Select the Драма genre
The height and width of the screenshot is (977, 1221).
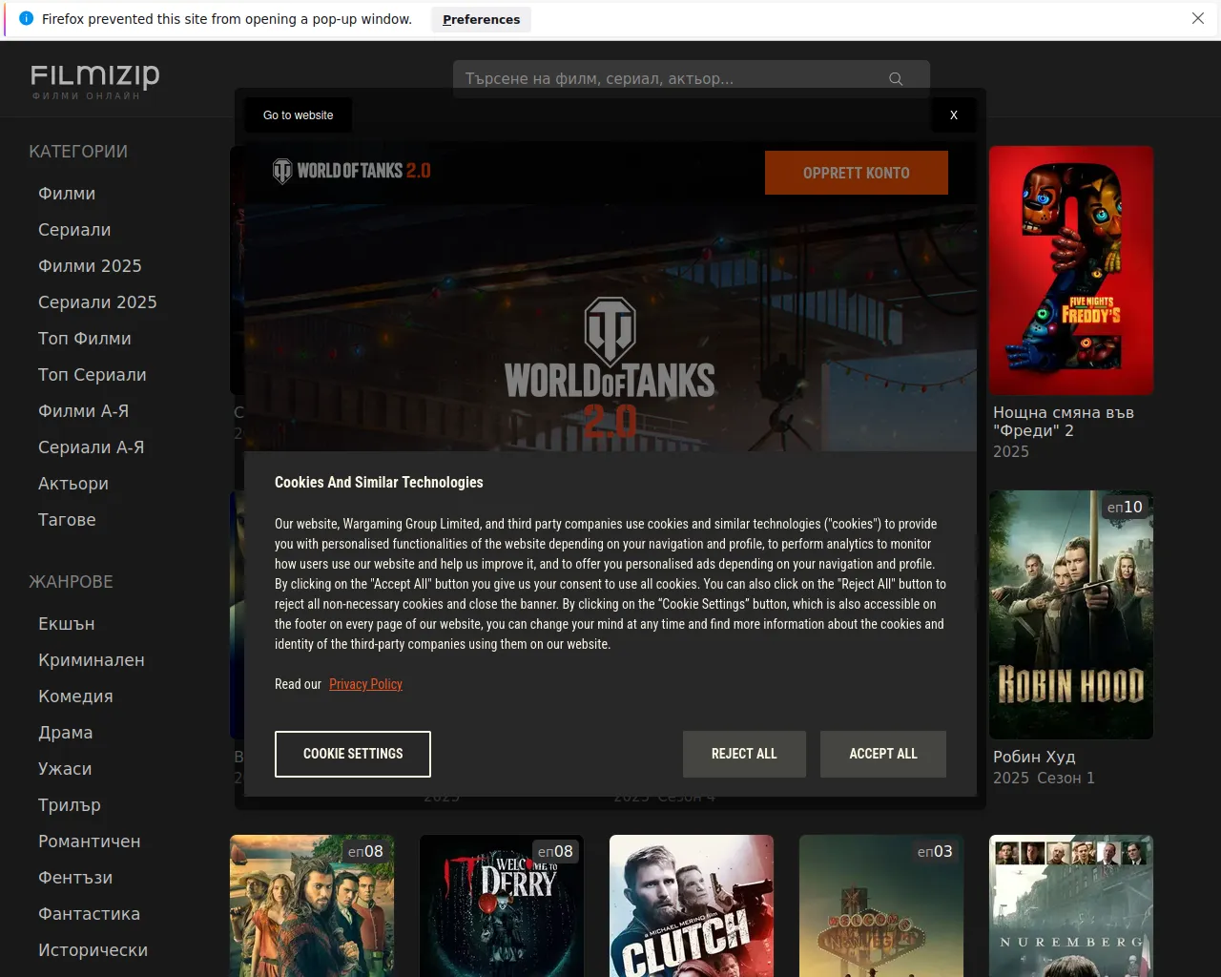click(x=66, y=733)
